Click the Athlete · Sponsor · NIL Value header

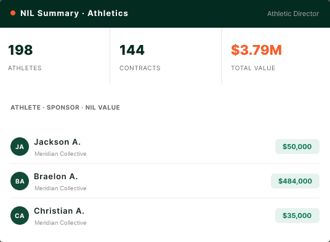point(65,108)
